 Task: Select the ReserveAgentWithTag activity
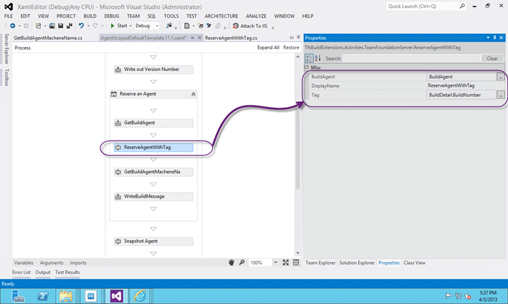tap(153, 148)
